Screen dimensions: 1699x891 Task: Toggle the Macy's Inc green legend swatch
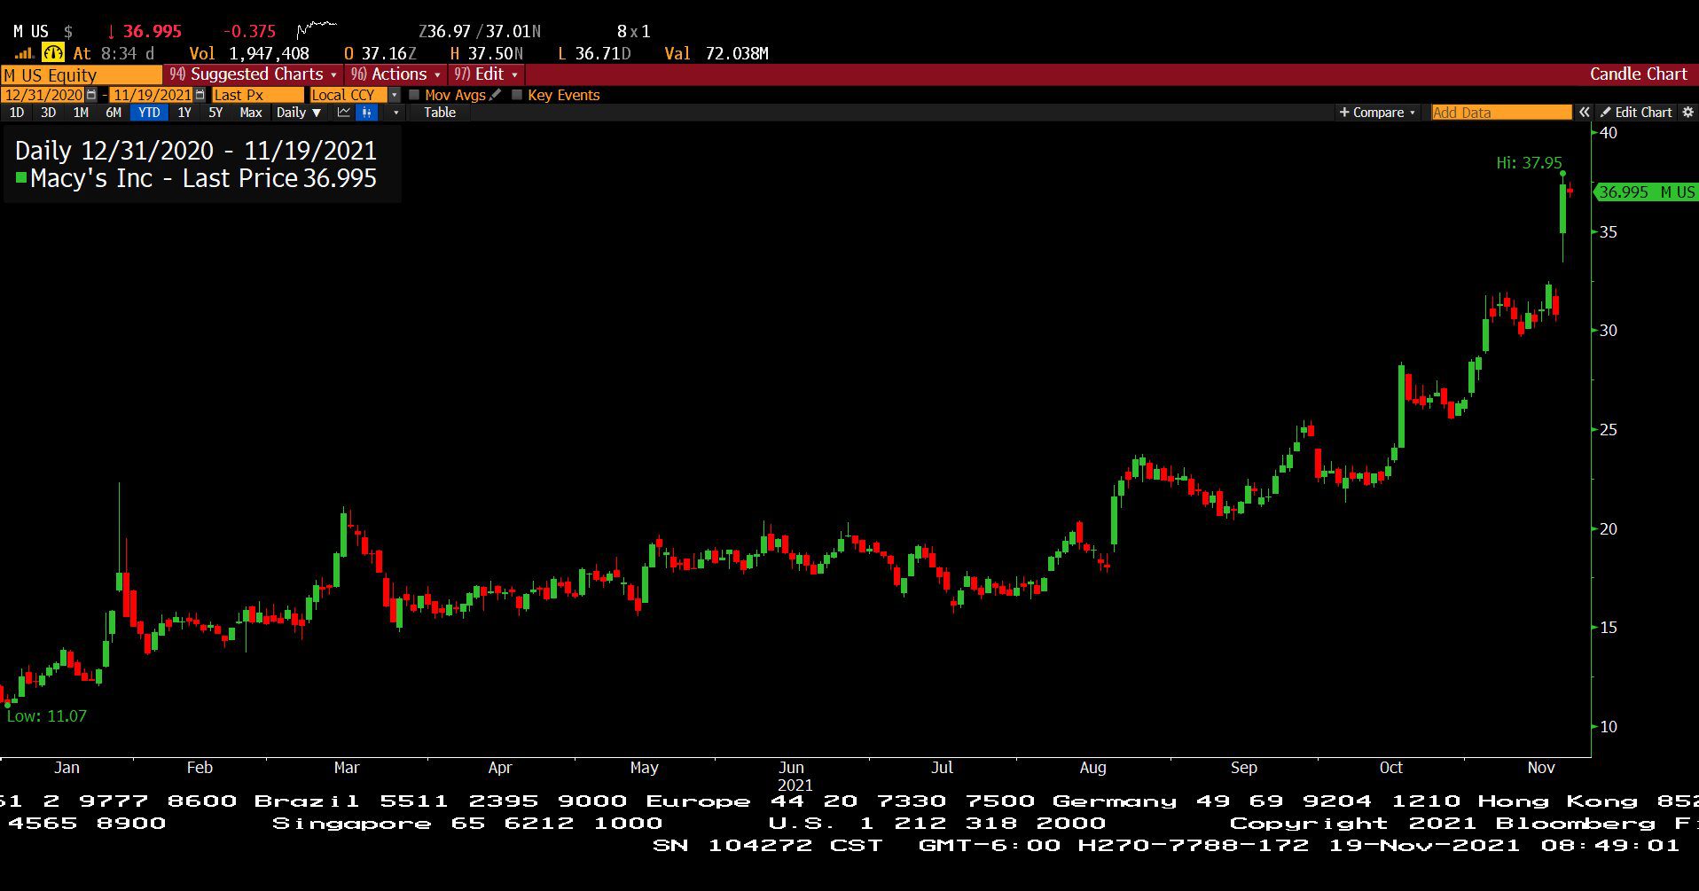21,177
